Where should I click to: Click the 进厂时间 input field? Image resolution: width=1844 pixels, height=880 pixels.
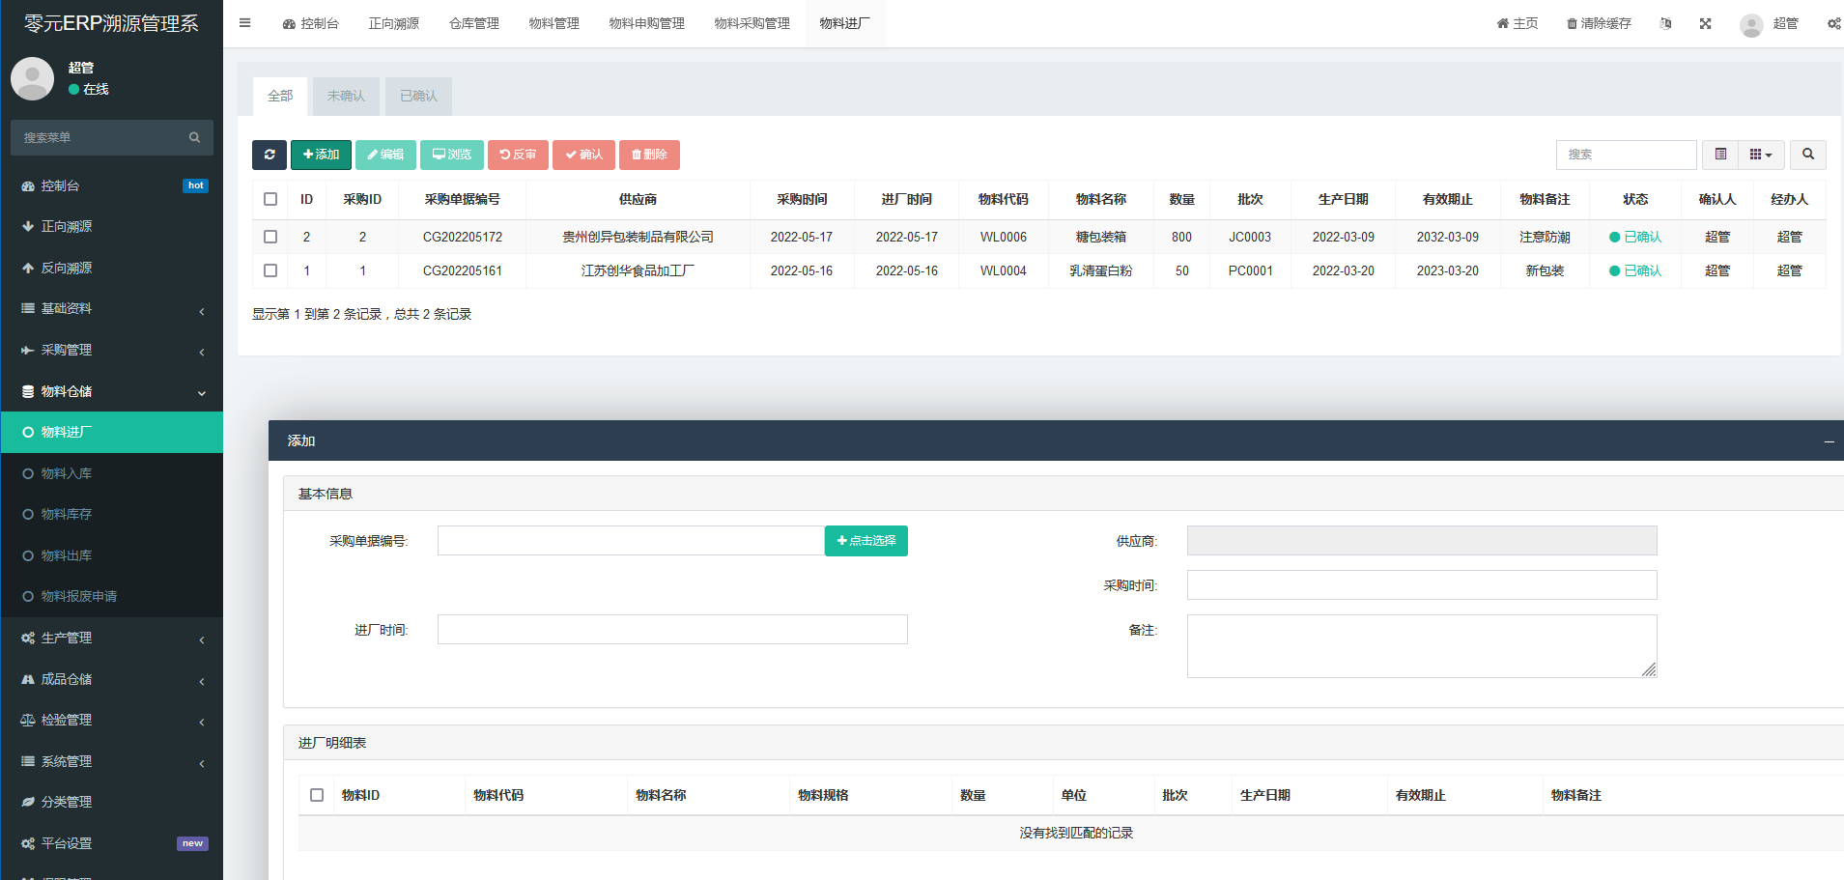click(x=672, y=630)
